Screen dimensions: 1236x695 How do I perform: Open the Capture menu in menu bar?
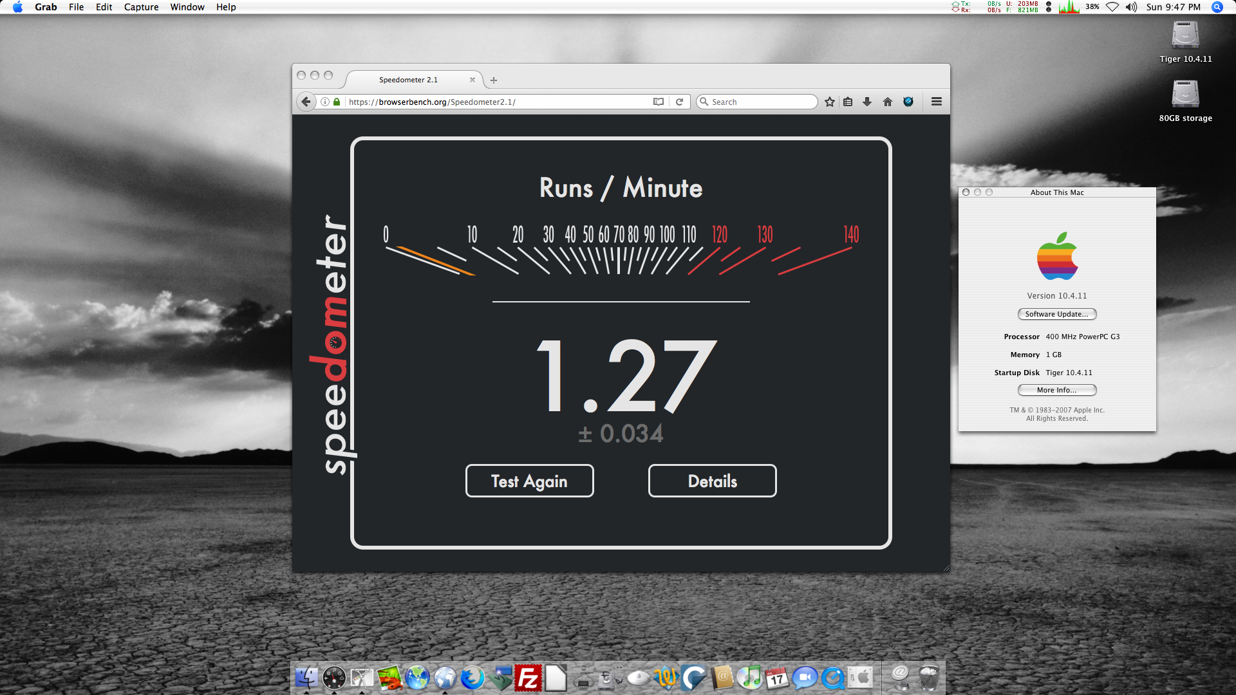click(x=141, y=7)
